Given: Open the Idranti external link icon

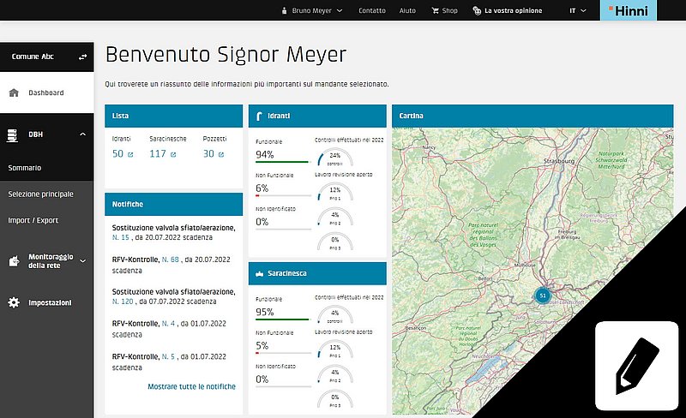Looking at the screenshot, I should coord(130,154).
